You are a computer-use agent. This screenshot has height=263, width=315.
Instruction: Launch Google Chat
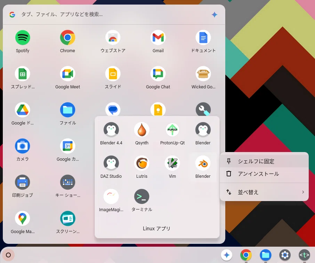click(x=158, y=74)
